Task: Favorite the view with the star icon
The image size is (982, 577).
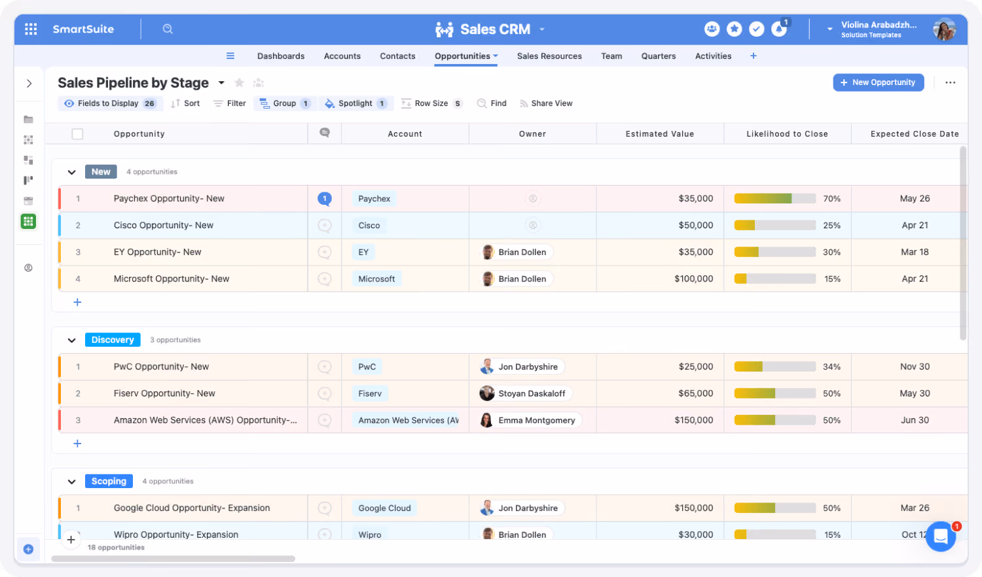Action: tap(239, 82)
